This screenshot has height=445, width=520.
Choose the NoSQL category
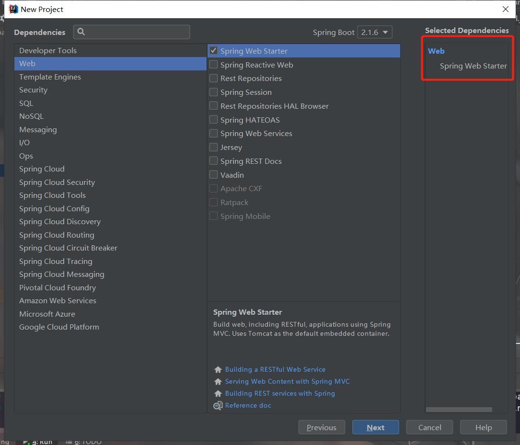point(110,116)
